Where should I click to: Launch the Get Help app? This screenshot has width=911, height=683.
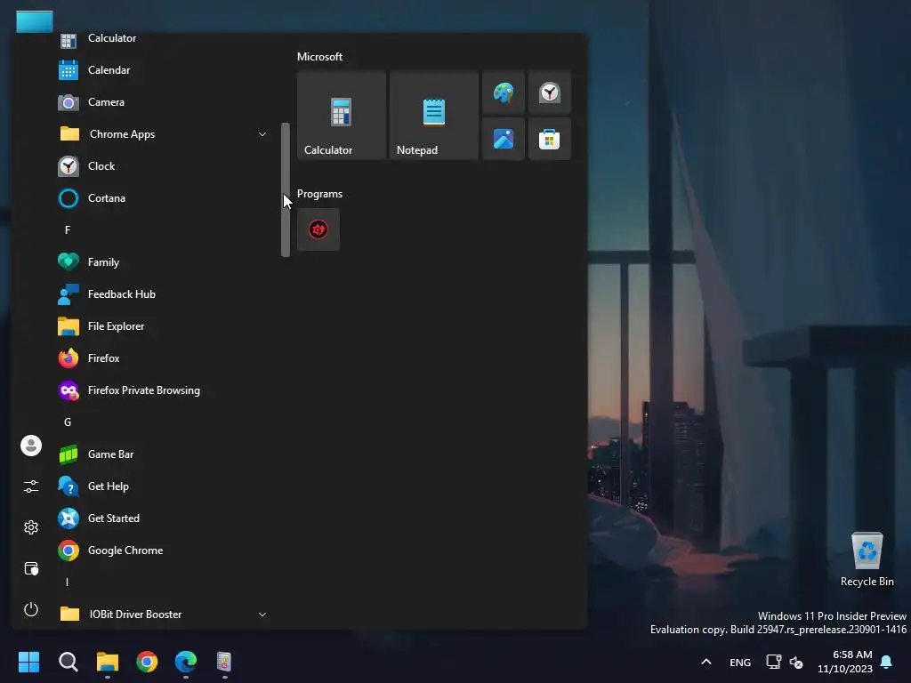[164, 486]
